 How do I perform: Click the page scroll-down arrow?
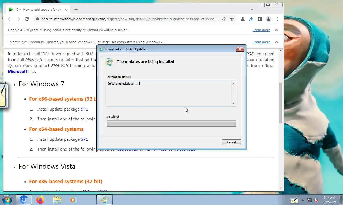(x=281, y=188)
